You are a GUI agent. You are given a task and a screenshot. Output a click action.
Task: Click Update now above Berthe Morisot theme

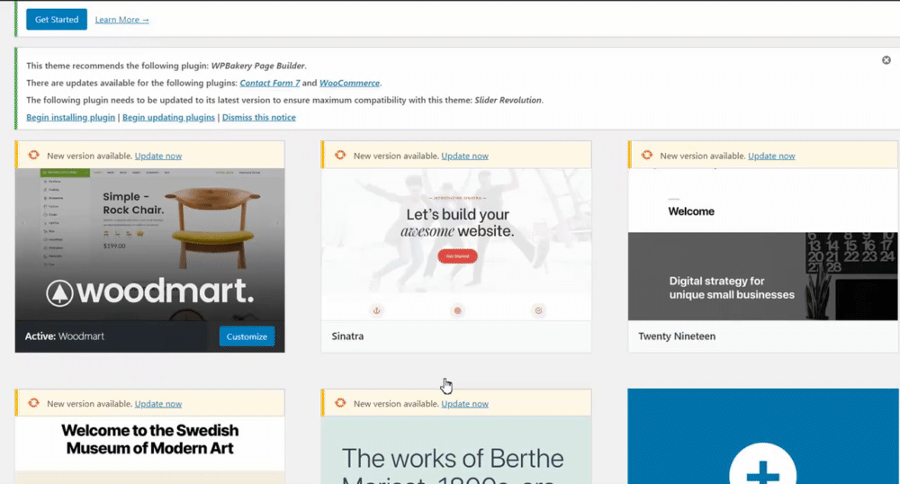pyautogui.click(x=465, y=404)
